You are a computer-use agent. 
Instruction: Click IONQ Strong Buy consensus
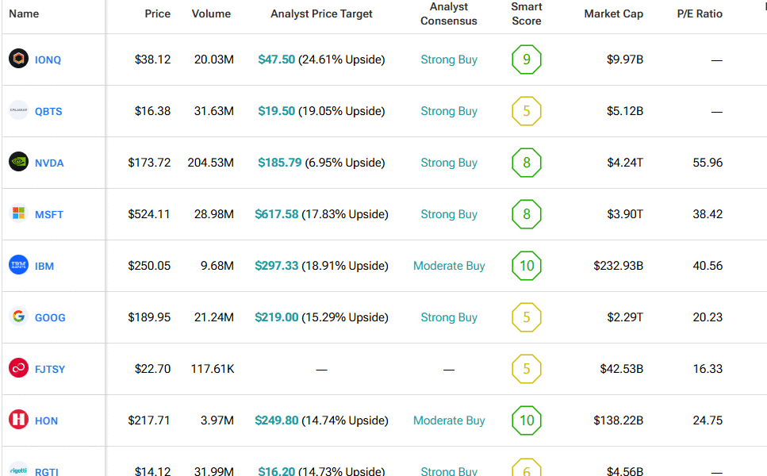pos(449,59)
